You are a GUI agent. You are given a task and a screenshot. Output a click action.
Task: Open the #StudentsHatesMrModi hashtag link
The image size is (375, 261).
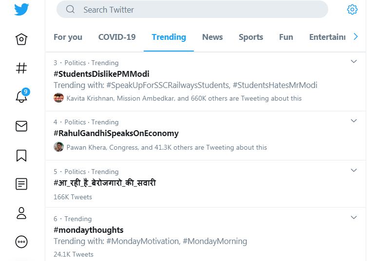(x=275, y=85)
